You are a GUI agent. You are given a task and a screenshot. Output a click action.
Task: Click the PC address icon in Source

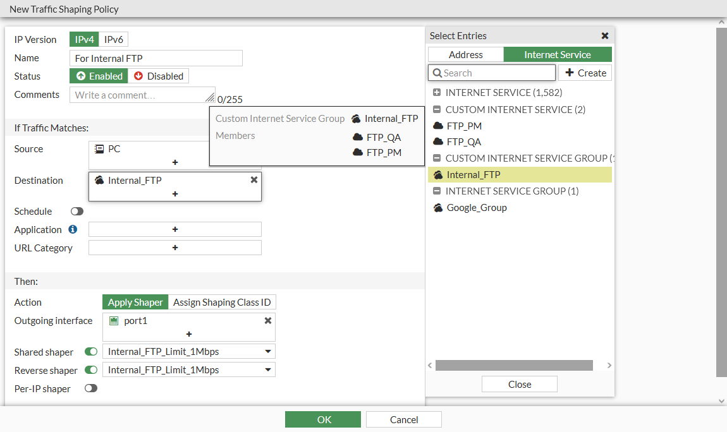click(x=99, y=149)
